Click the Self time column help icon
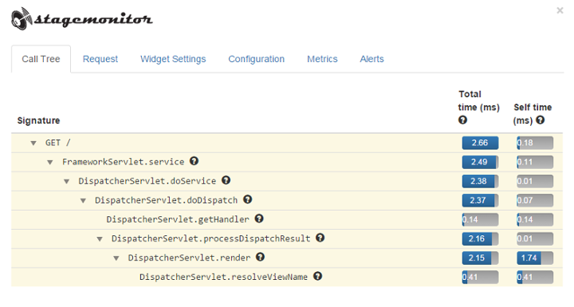This screenshot has width=574, height=307. (541, 120)
